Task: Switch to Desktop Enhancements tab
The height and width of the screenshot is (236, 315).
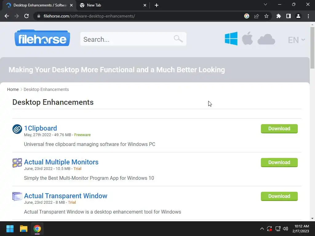Action: click(x=39, y=5)
